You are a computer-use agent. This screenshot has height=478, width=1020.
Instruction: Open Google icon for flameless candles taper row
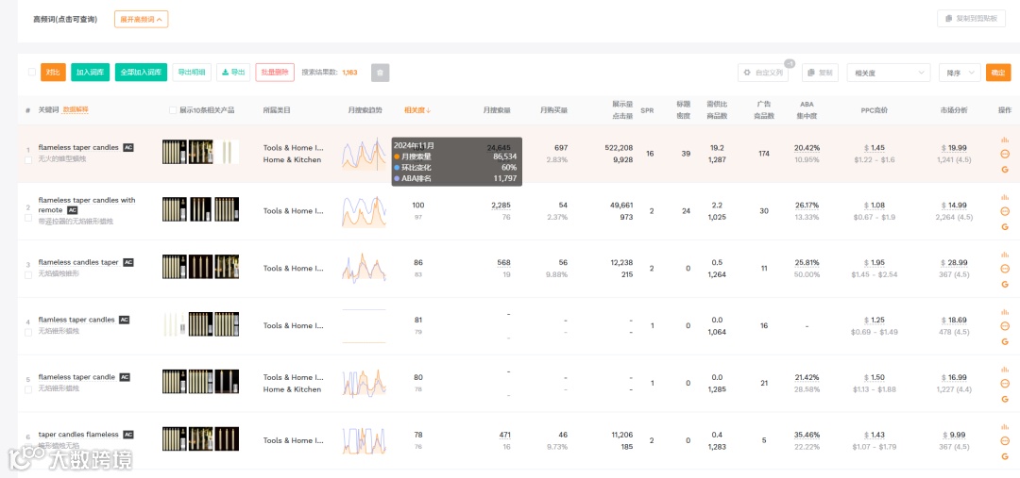click(1004, 284)
